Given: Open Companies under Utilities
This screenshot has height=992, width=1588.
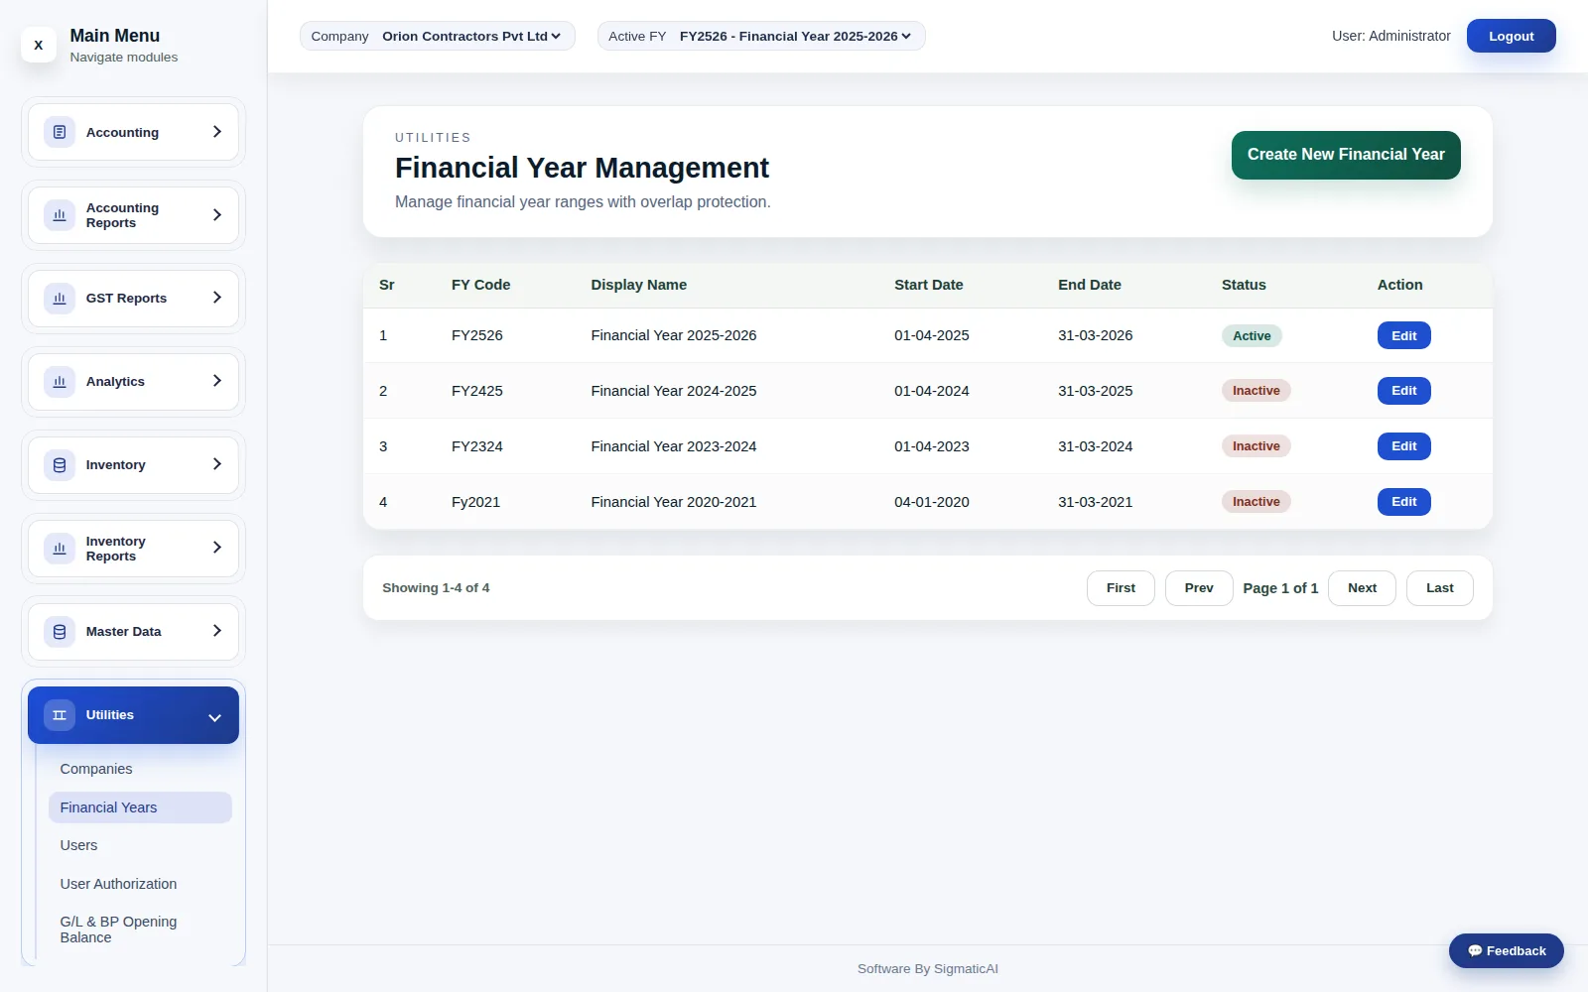Looking at the screenshot, I should (140, 769).
